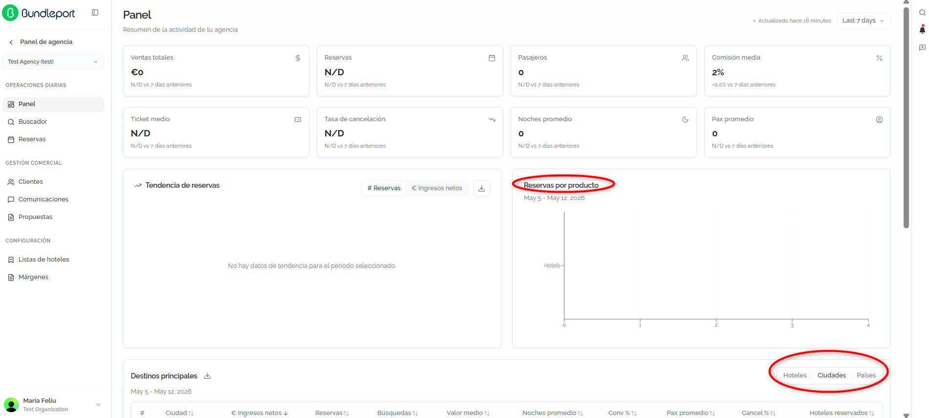Open Listas de hoteles in sidebar
The height and width of the screenshot is (418, 929).
(53, 260)
